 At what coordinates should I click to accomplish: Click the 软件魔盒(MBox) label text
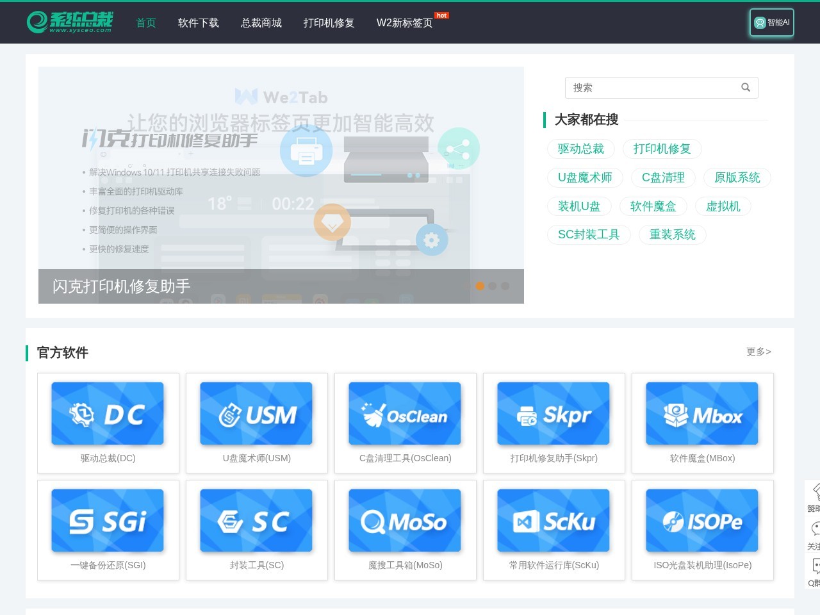[x=702, y=458]
